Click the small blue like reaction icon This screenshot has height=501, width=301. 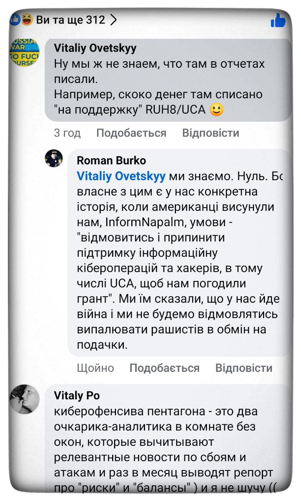tap(16, 19)
